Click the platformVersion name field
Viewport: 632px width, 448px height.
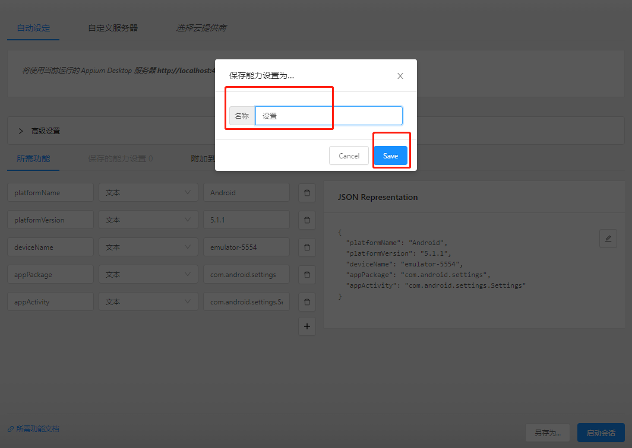(x=50, y=220)
